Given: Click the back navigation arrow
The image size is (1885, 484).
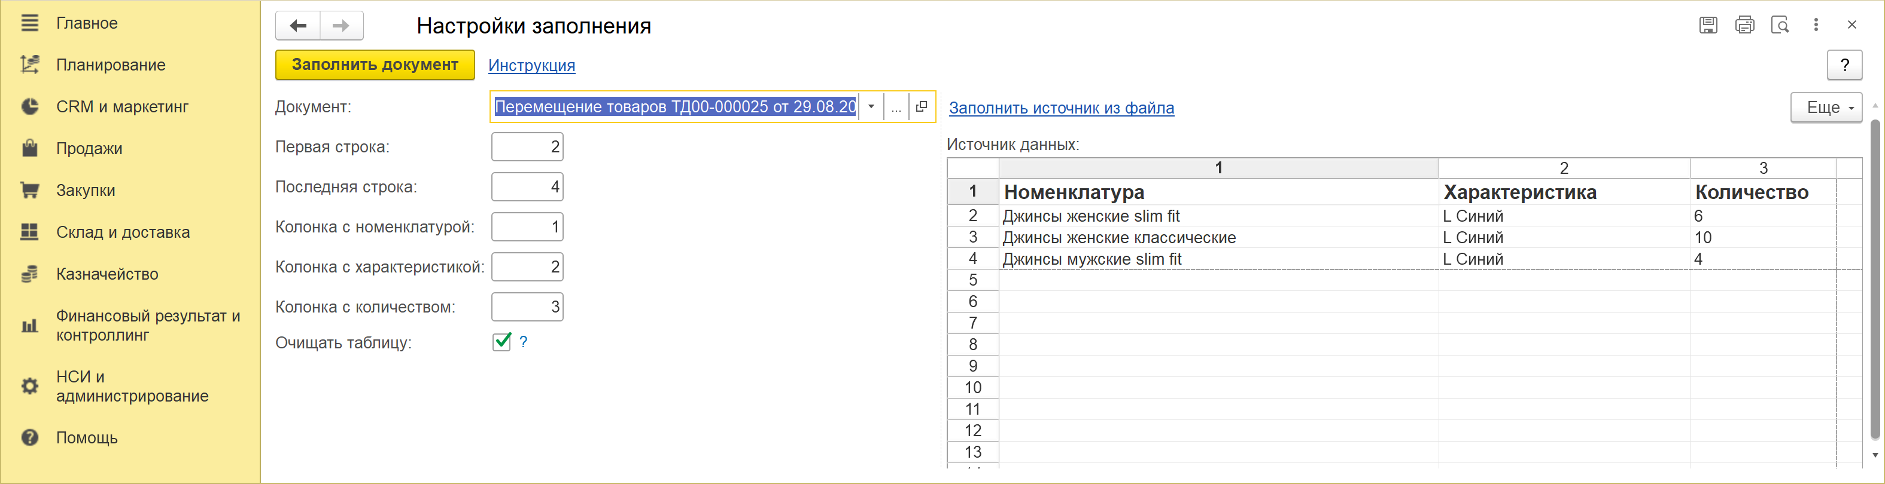Looking at the screenshot, I should [x=298, y=26].
